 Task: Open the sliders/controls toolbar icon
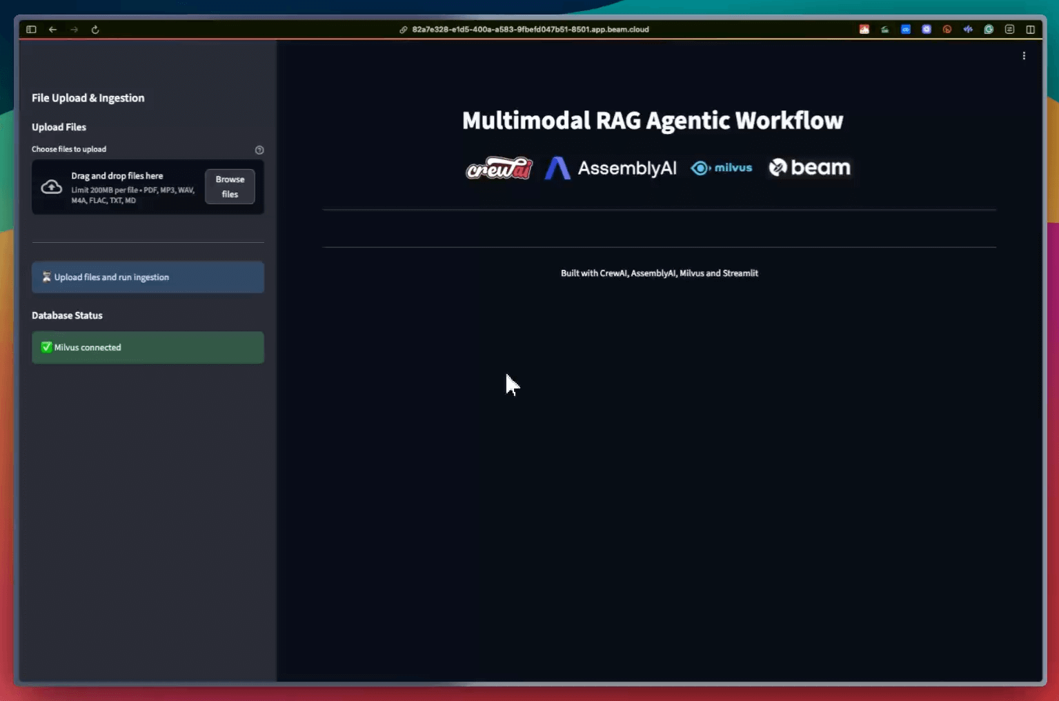click(1009, 29)
